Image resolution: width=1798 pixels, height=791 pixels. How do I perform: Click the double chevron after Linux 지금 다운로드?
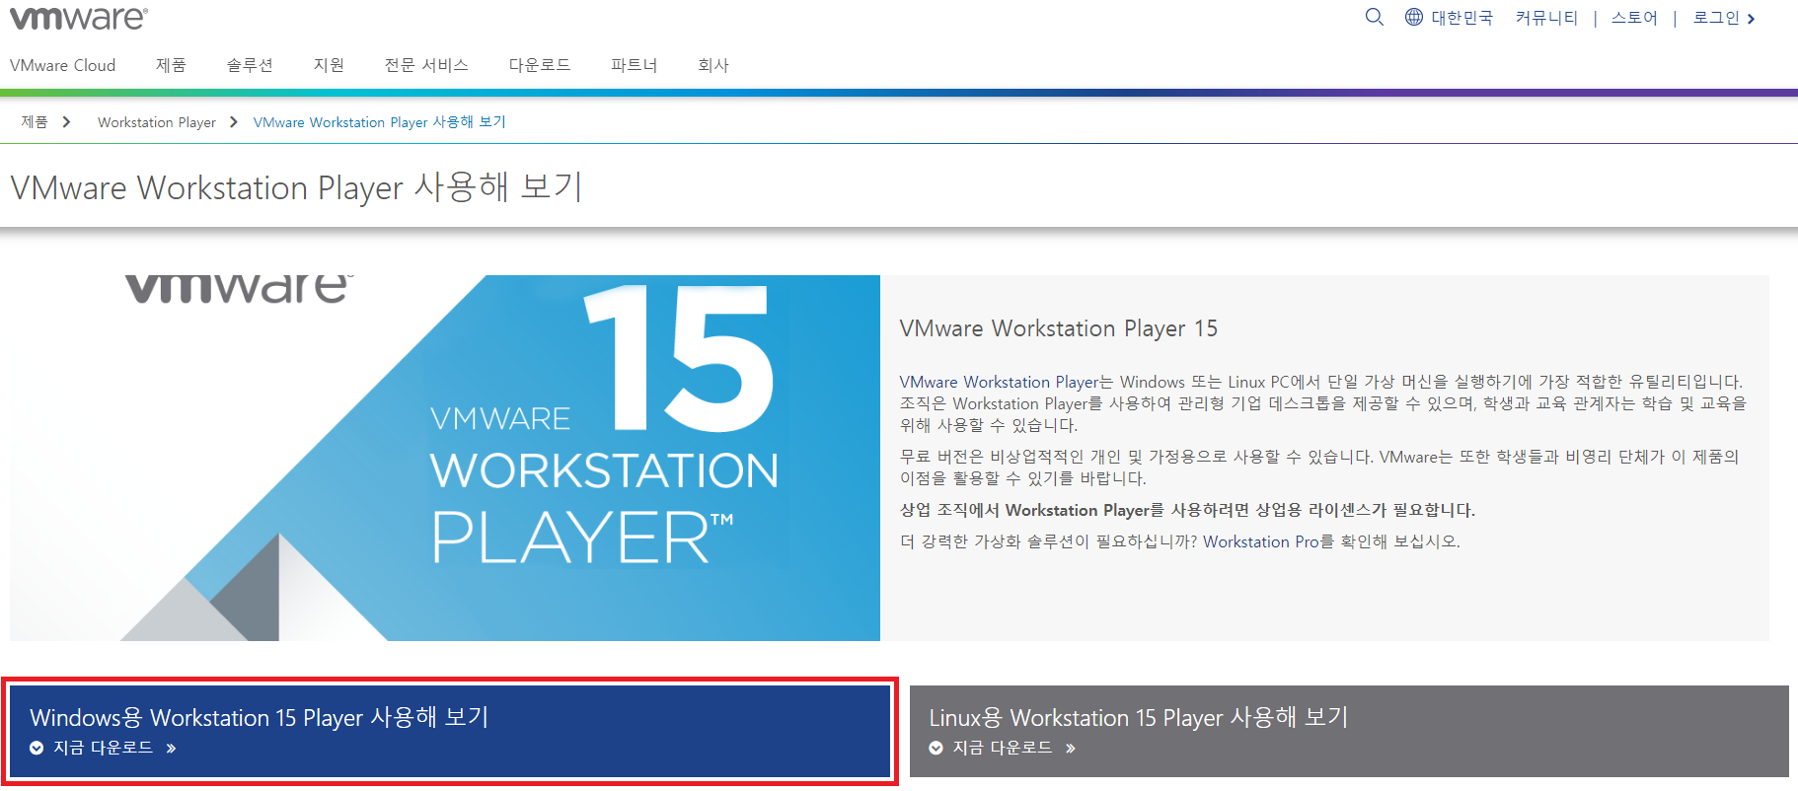[x=1071, y=749]
